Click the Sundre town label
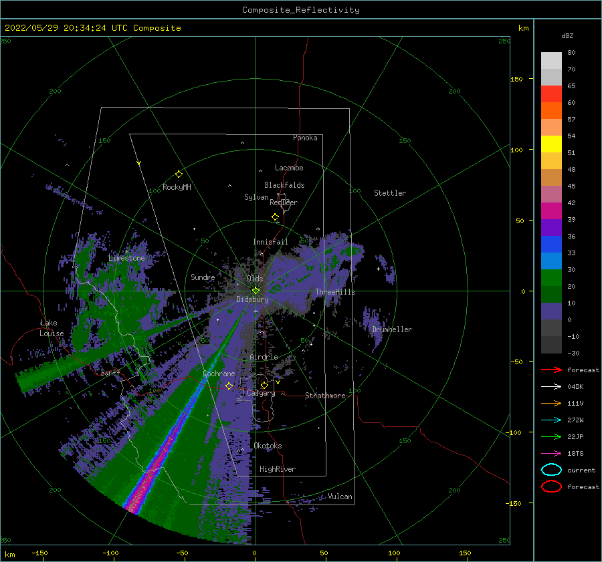 pyautogui.click(x=203, y=277)
